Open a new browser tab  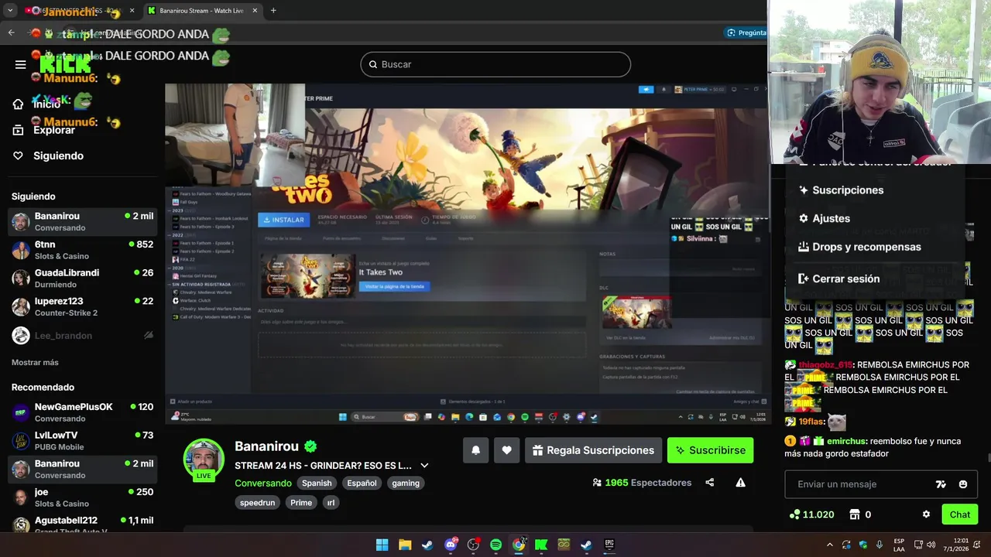pyautogui.click(x=273, y=11)
